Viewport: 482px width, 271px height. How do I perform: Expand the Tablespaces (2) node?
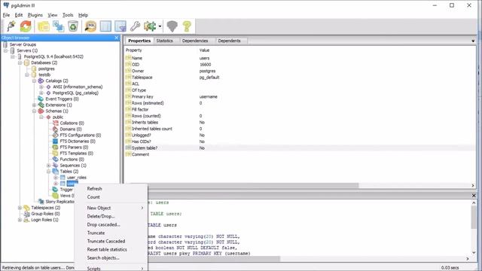point(20,208)
